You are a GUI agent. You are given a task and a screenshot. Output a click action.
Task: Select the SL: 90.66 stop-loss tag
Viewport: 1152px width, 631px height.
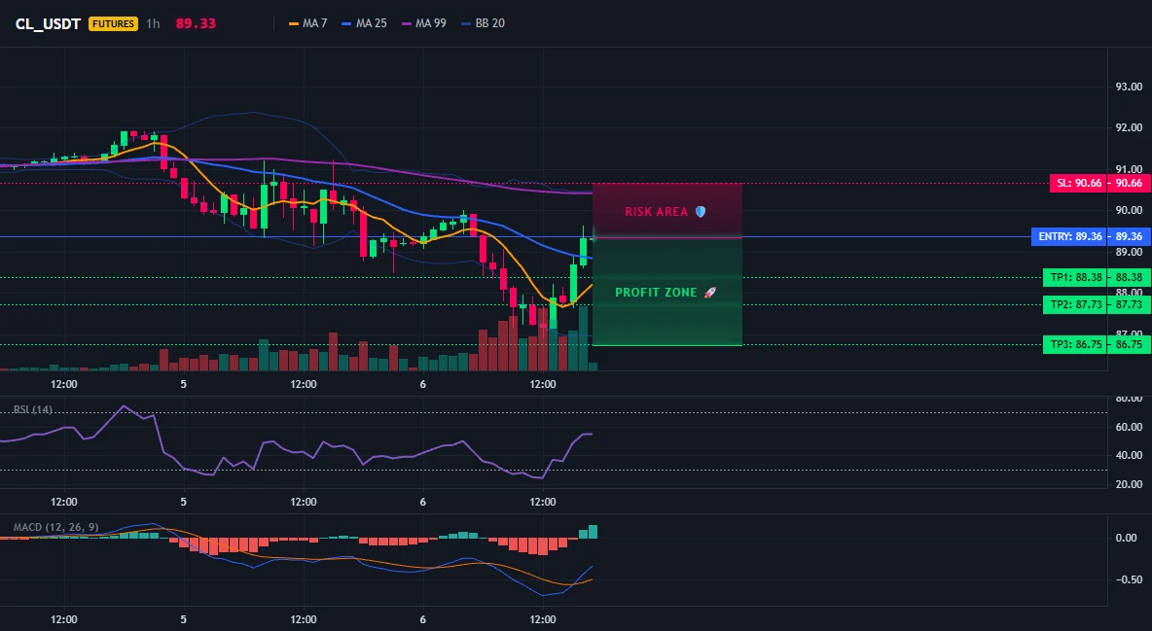point(1076,183)
